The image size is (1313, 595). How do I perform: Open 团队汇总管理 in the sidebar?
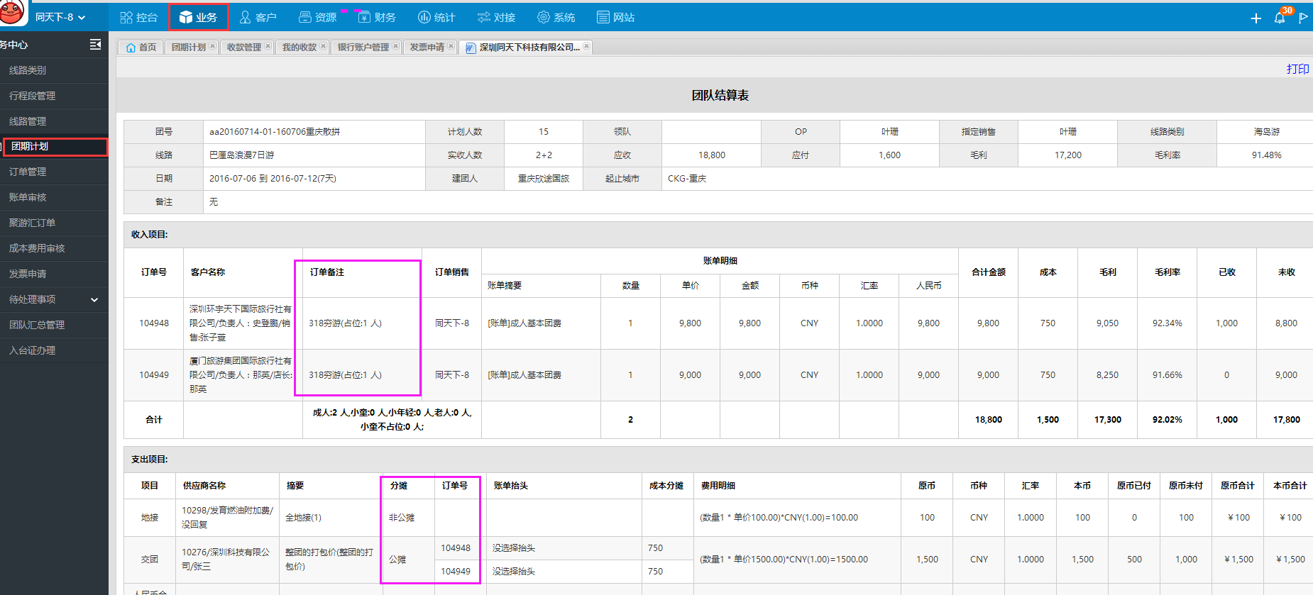54,325
